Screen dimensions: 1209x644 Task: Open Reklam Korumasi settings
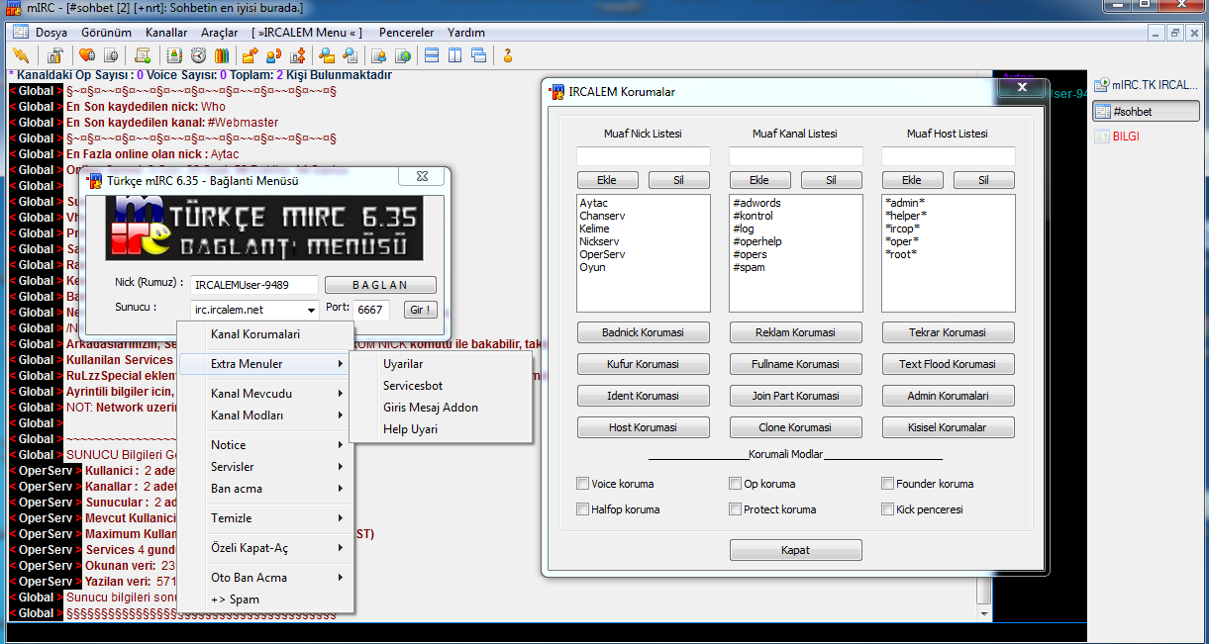pyautogui.click(x=795, y=332)
